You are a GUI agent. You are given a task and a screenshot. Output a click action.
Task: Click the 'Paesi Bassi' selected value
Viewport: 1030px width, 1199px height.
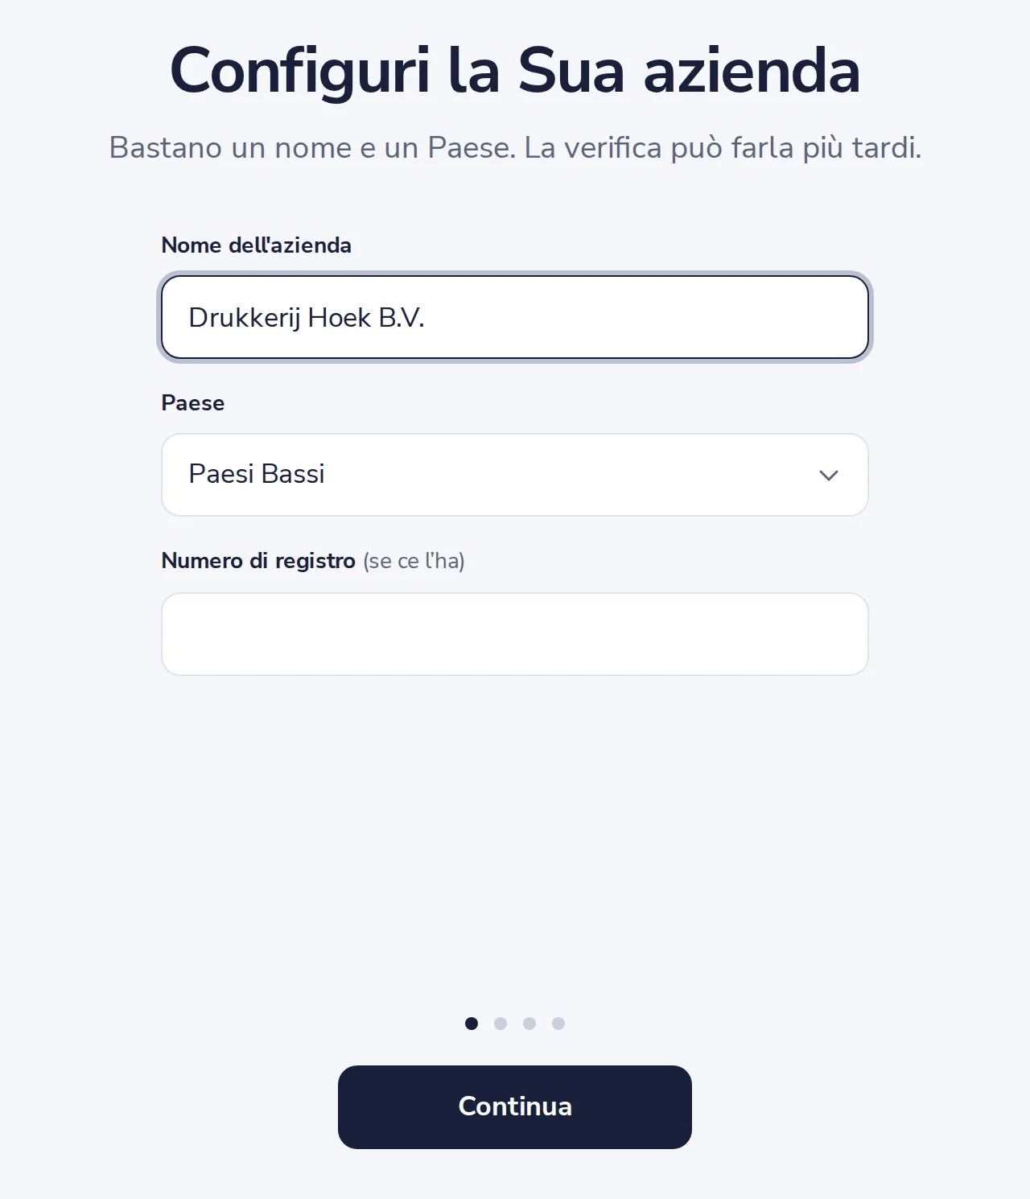click(257, 474)
